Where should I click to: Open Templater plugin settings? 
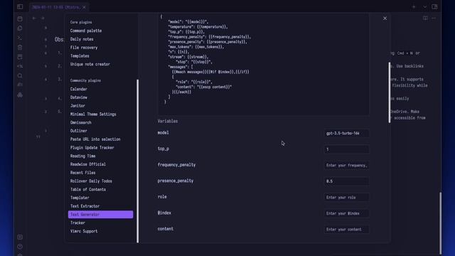pos(80,198)
